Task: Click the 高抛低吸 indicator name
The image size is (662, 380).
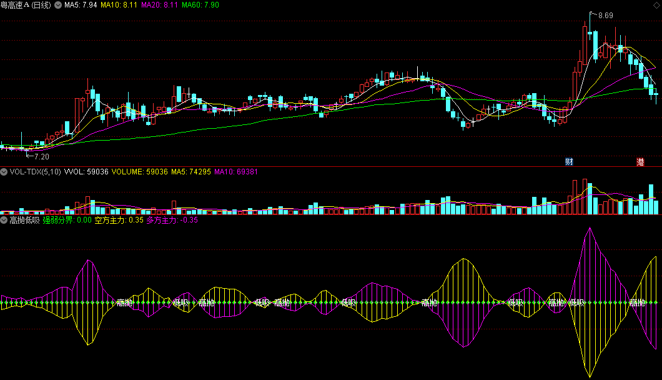Action: [x=24, y=220]
